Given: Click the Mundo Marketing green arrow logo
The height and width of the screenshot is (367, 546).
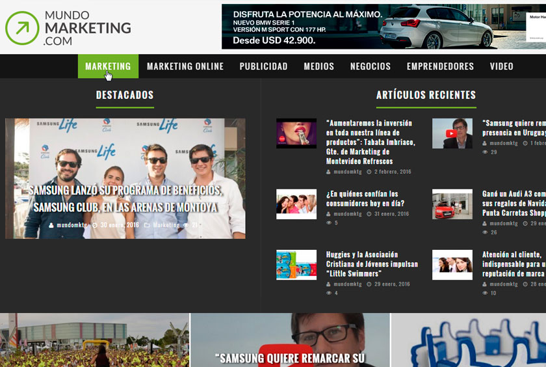Looking at the screenshot, I should coord(22,28).
